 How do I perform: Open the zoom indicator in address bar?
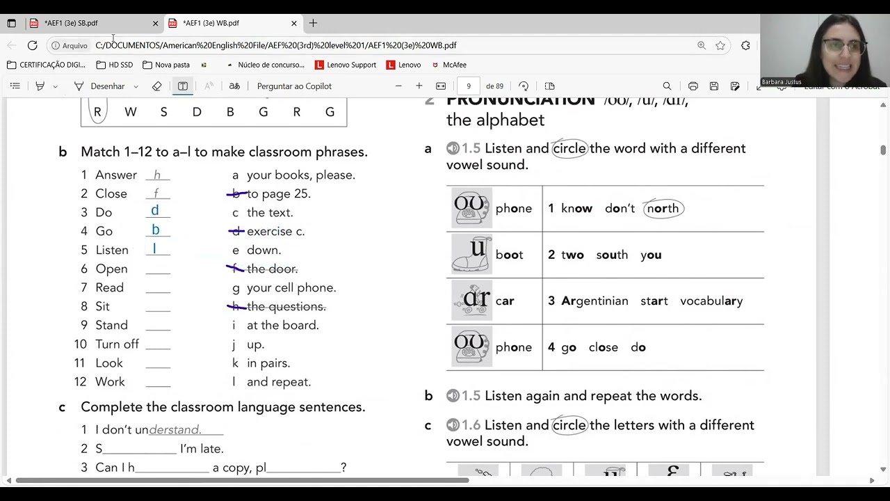tap(702, 45)
